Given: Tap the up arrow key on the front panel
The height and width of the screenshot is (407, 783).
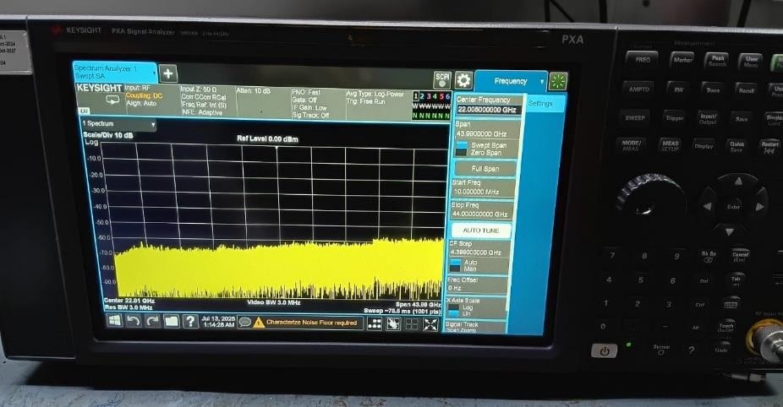Looking at the screenshot, I should point(738,182).
